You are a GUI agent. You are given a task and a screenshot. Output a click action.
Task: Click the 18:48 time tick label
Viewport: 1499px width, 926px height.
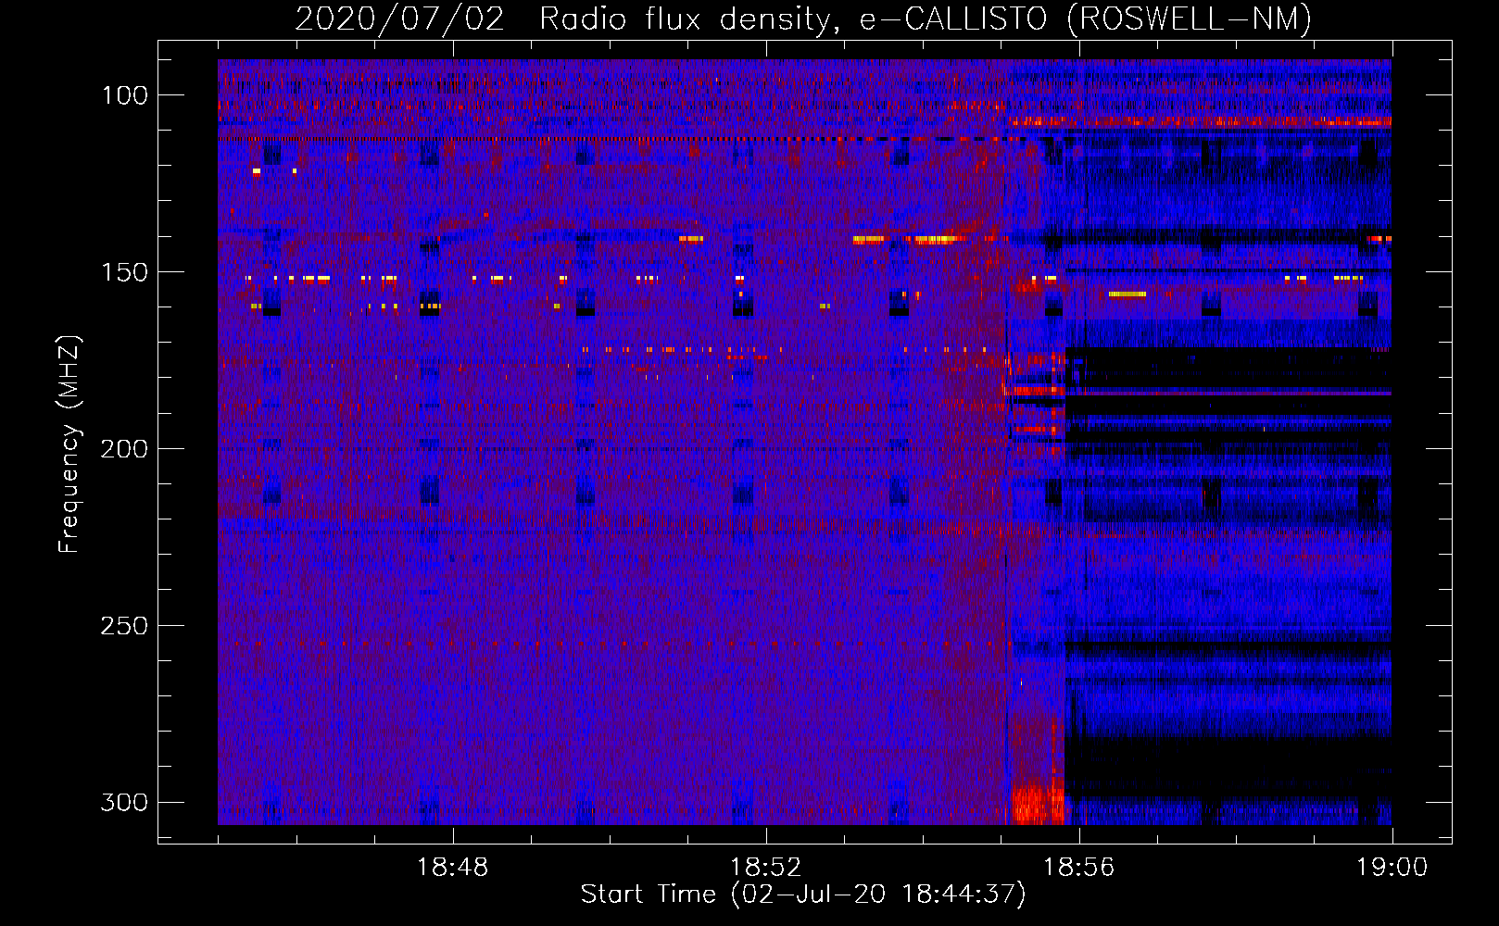452,868
